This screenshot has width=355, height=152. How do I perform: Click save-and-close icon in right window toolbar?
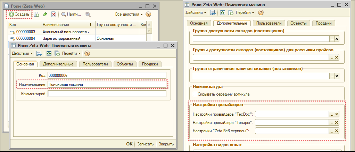click(213, 12)
